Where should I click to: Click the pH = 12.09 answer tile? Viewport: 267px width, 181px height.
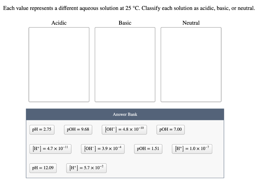pos(43,168)
